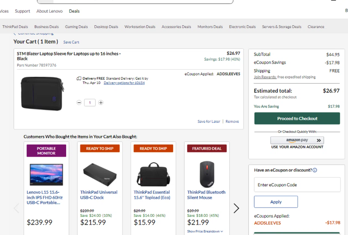348x235 pixels.
Task: Open ThinkPad Universal USB-C Dock link
Action: point(99,195)
